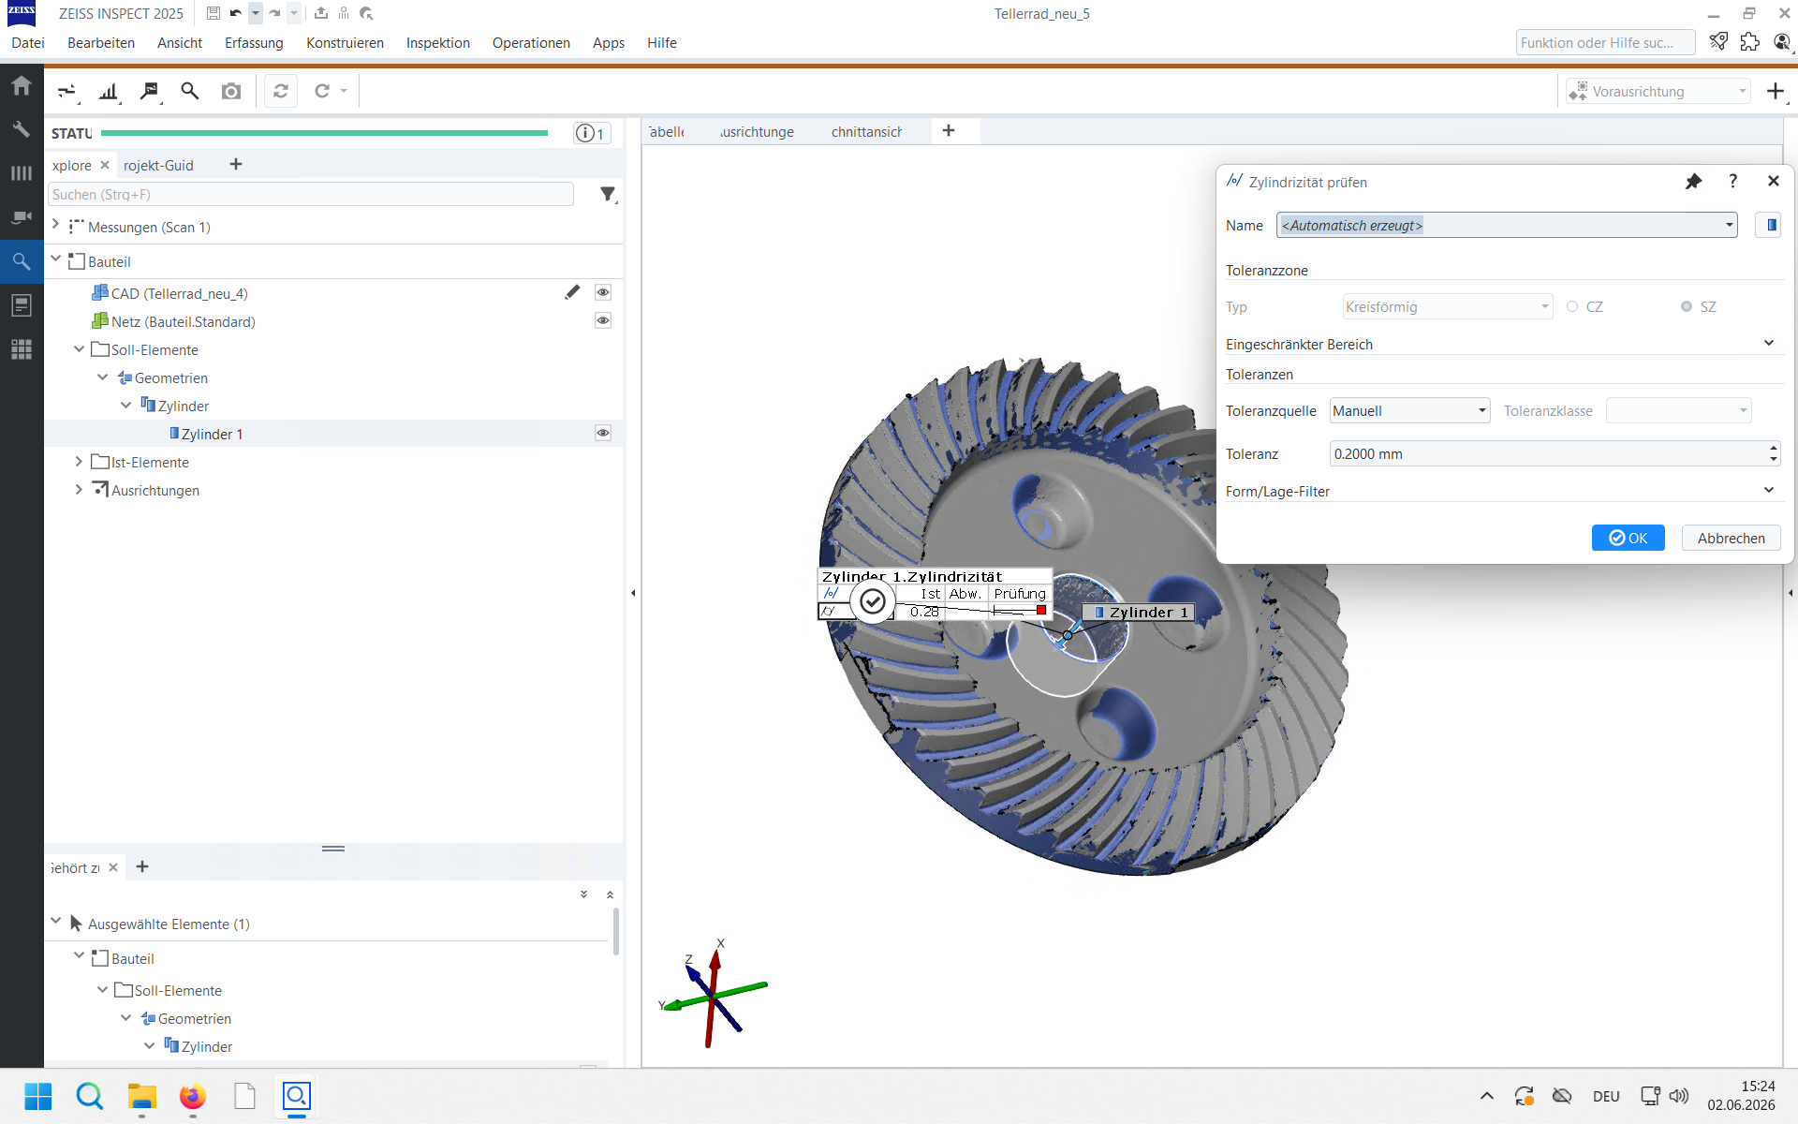The width and height of the screenshot is (1798, 1124).
Task: Expand the Messungen (Scan 1) node
Action: [56, 225]
